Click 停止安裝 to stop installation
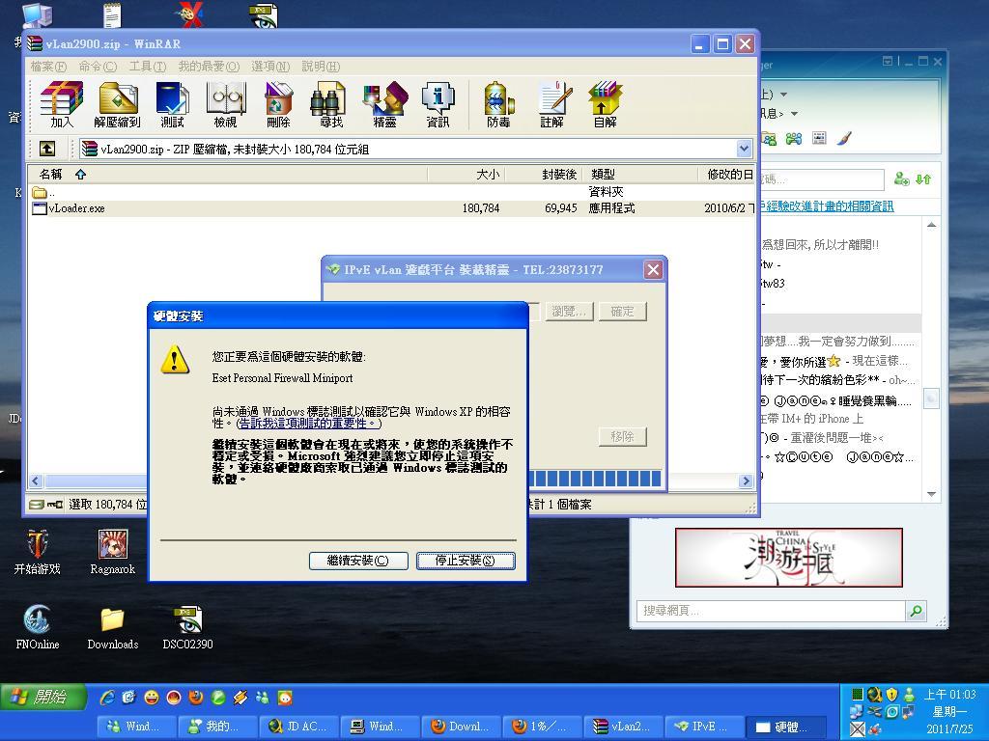The image size is (989, 741). pyautogui.click(x=466, y=561)
